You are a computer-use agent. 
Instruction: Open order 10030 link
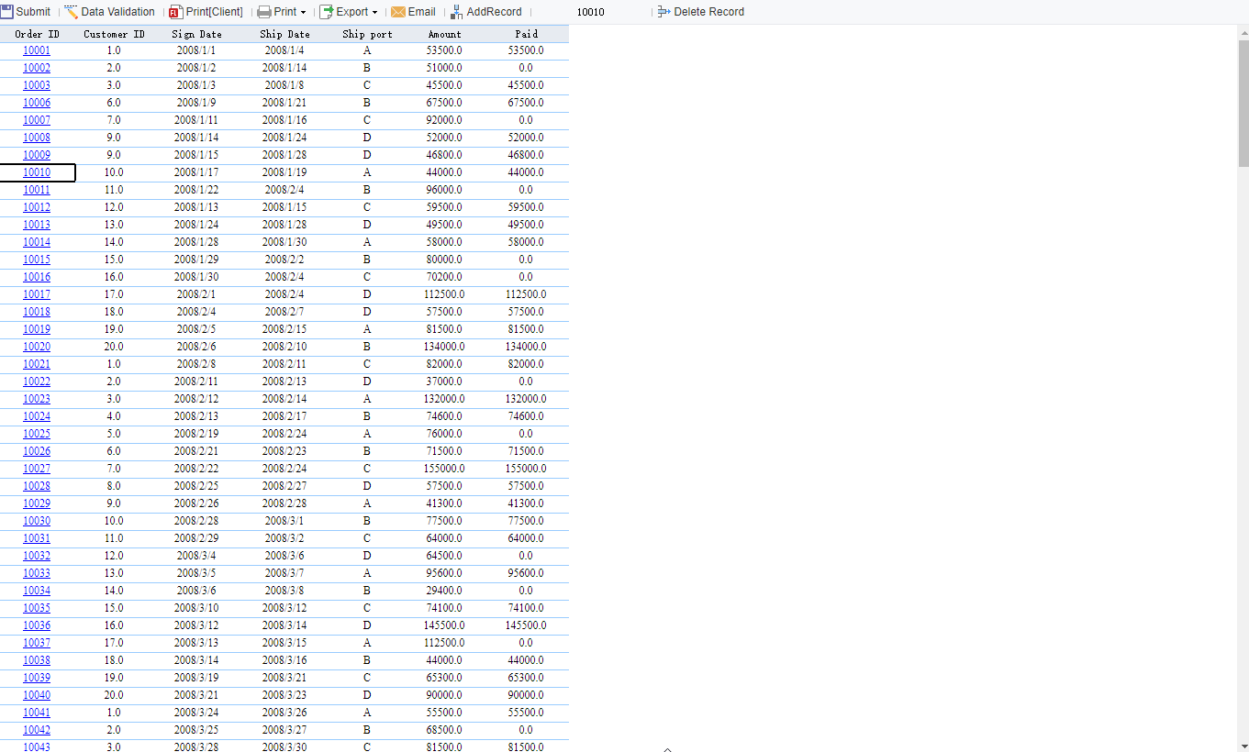[x=37, y=521]
